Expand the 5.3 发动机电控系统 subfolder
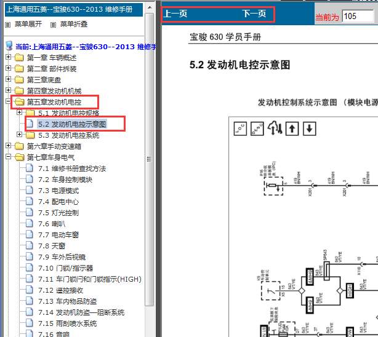The image size is (378, 337). (19, 135)
